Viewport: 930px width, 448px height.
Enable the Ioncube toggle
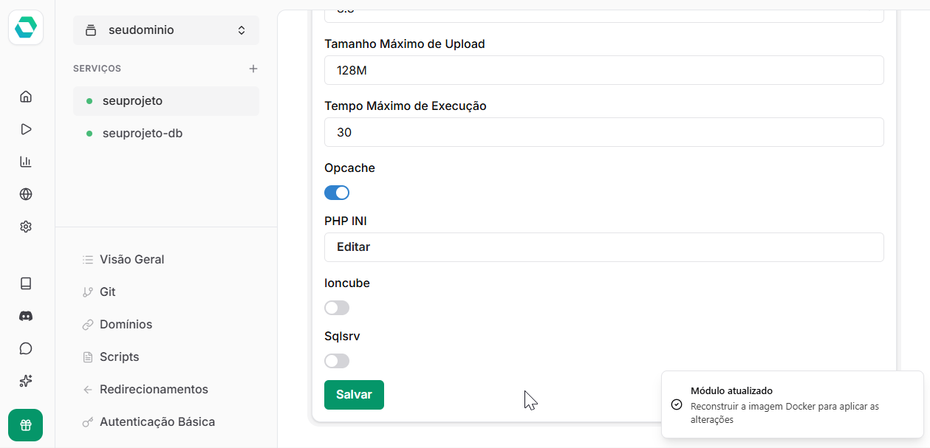(x=337, y=307)
